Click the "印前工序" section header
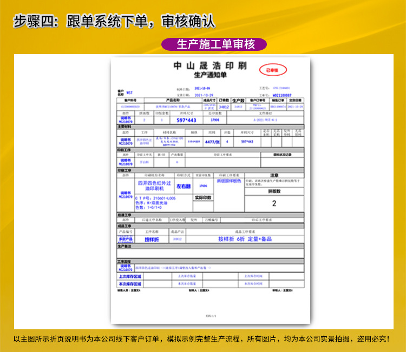Screen dimensions: 406x352 pyautogui.click(x=210, y=150)
